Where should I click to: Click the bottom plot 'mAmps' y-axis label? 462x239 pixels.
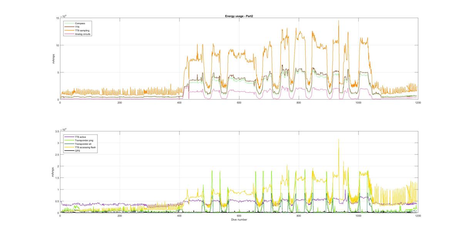[52, 172]
